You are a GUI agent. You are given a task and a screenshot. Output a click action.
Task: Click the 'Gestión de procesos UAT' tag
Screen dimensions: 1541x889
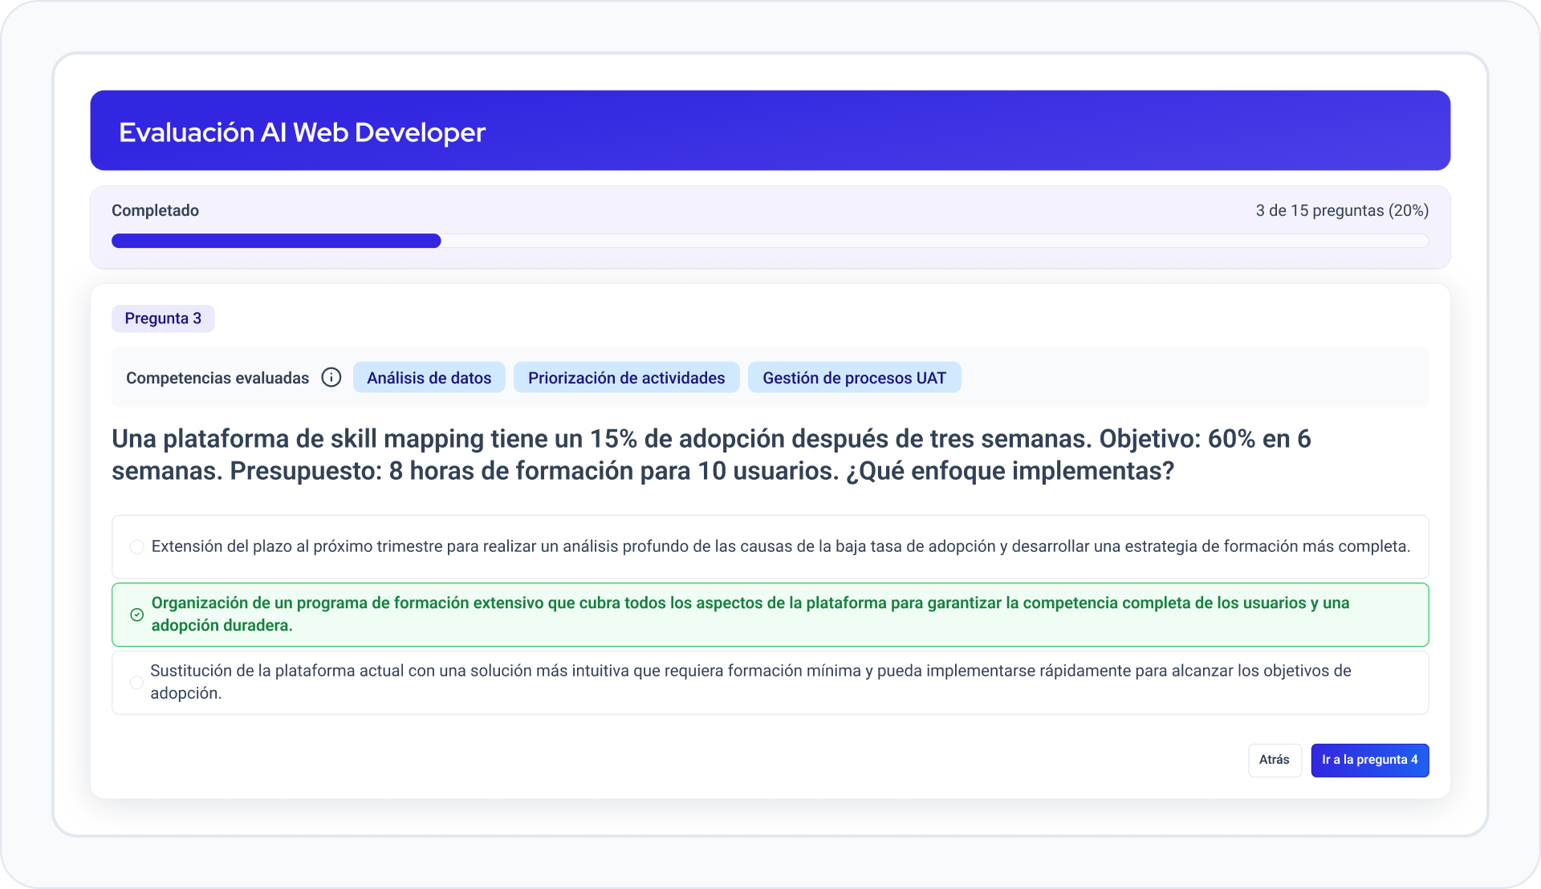tap(854, 377)
